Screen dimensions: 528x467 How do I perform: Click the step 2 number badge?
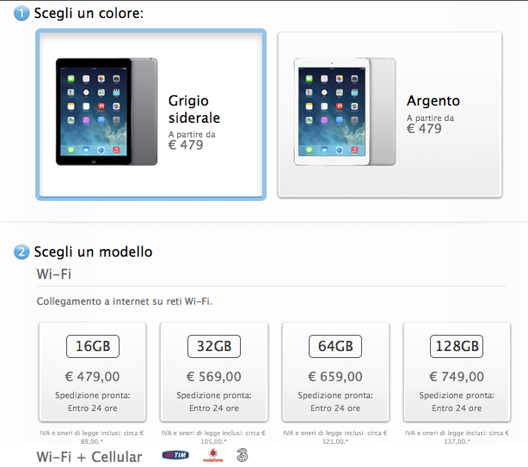point(21,252)
